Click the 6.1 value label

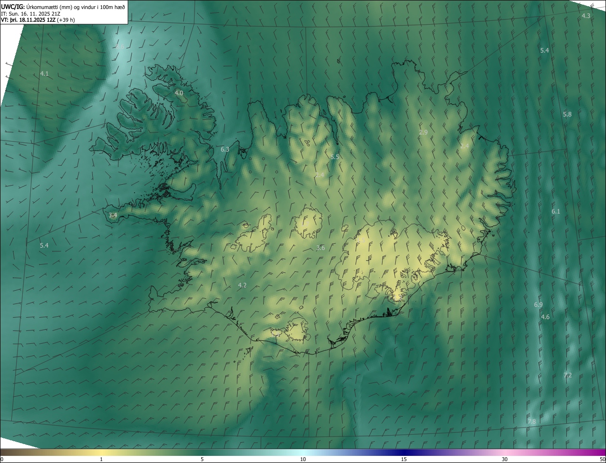pyautogui.click(x=556, y=212)
